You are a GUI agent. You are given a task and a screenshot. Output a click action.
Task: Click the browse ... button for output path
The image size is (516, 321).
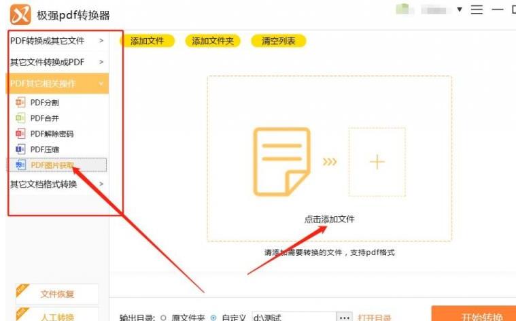(x=345, y=318)
